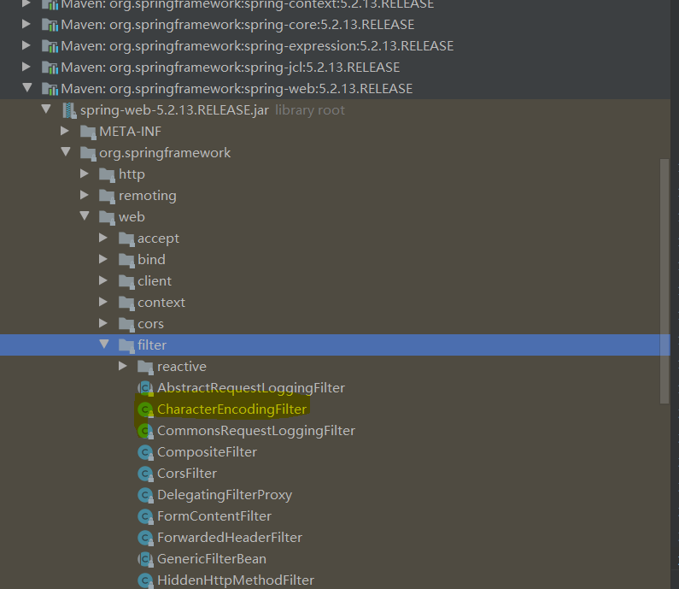This screenshot has width=679, height=589.
Task: Click the AbstractRequestLoggingFilter abstract class icon
Action: tap(145, 388)
